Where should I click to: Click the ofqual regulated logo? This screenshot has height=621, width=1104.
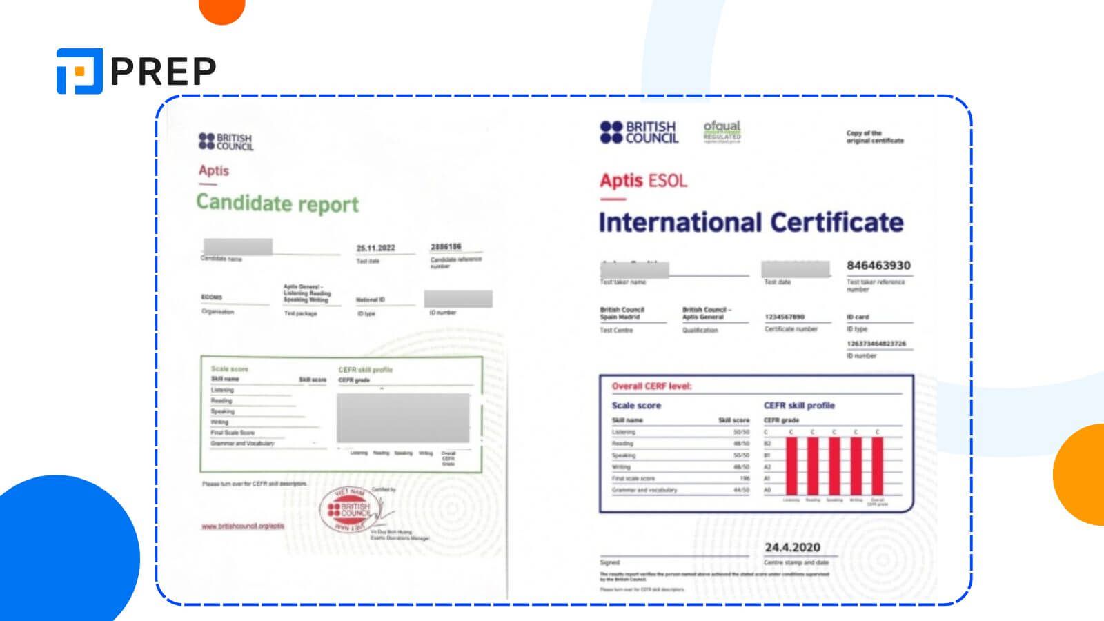pyautogui.click(x=722, y=131)
